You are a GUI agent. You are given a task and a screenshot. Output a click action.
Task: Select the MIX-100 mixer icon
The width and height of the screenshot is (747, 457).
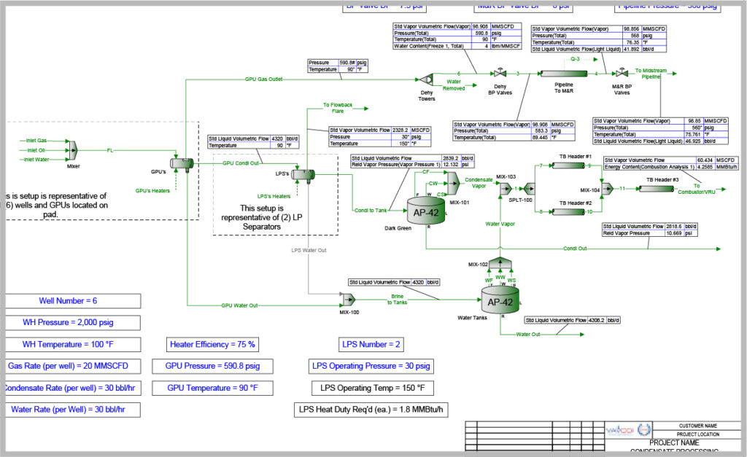(347, 299)
